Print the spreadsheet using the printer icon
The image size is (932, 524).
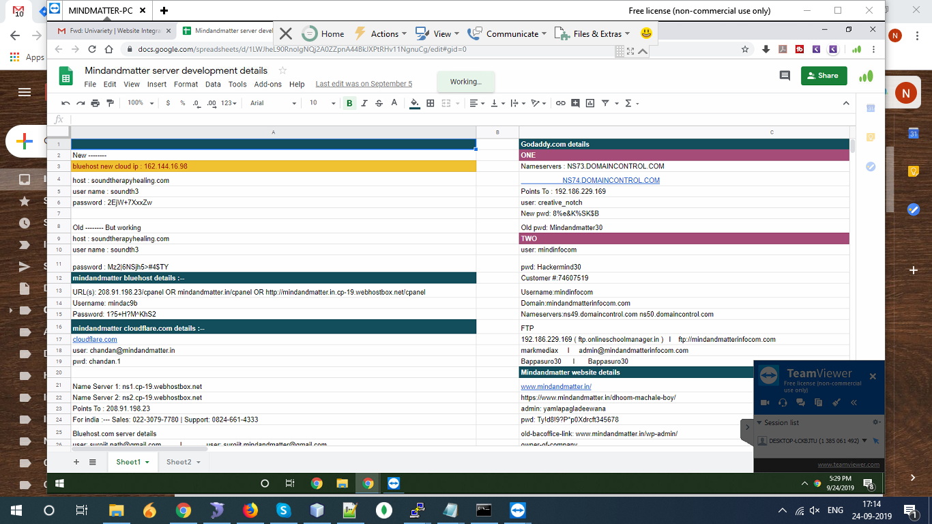[x=96, y=103]
